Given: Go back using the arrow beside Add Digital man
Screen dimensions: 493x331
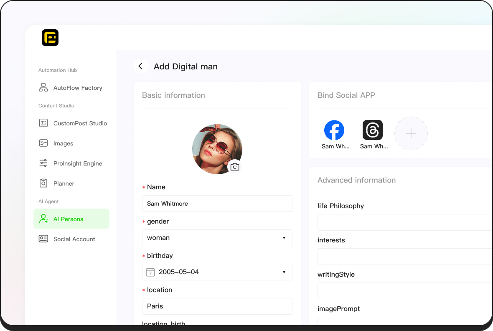Looking at the screenshot, I should coord(141,66).
